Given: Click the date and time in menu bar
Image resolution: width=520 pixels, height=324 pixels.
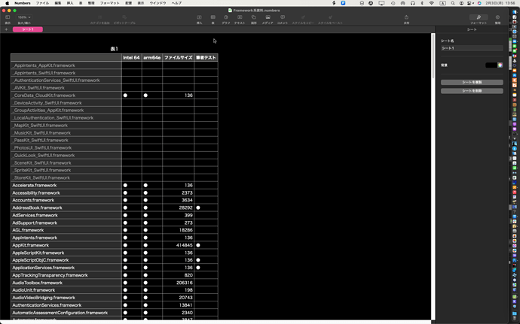Looking at the screenshot, I should [x=500, y=3].
